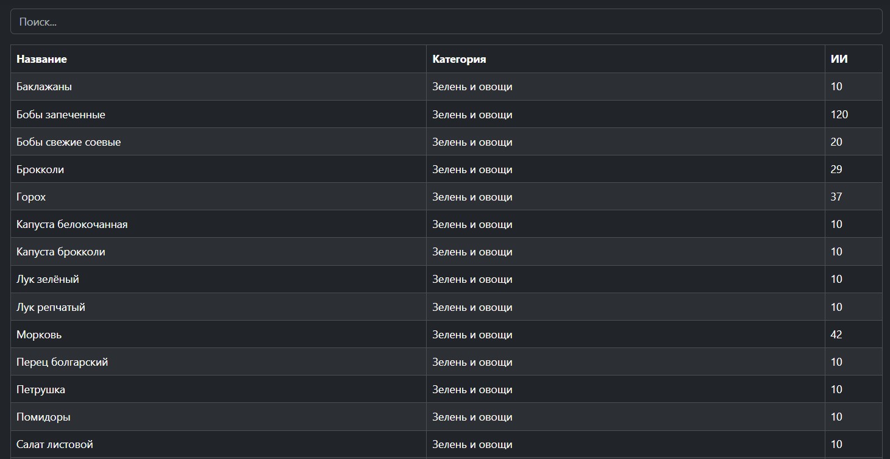Select the Помидоры row
Image resolution: width=890 pixels, height=459 pixels.
43,417
